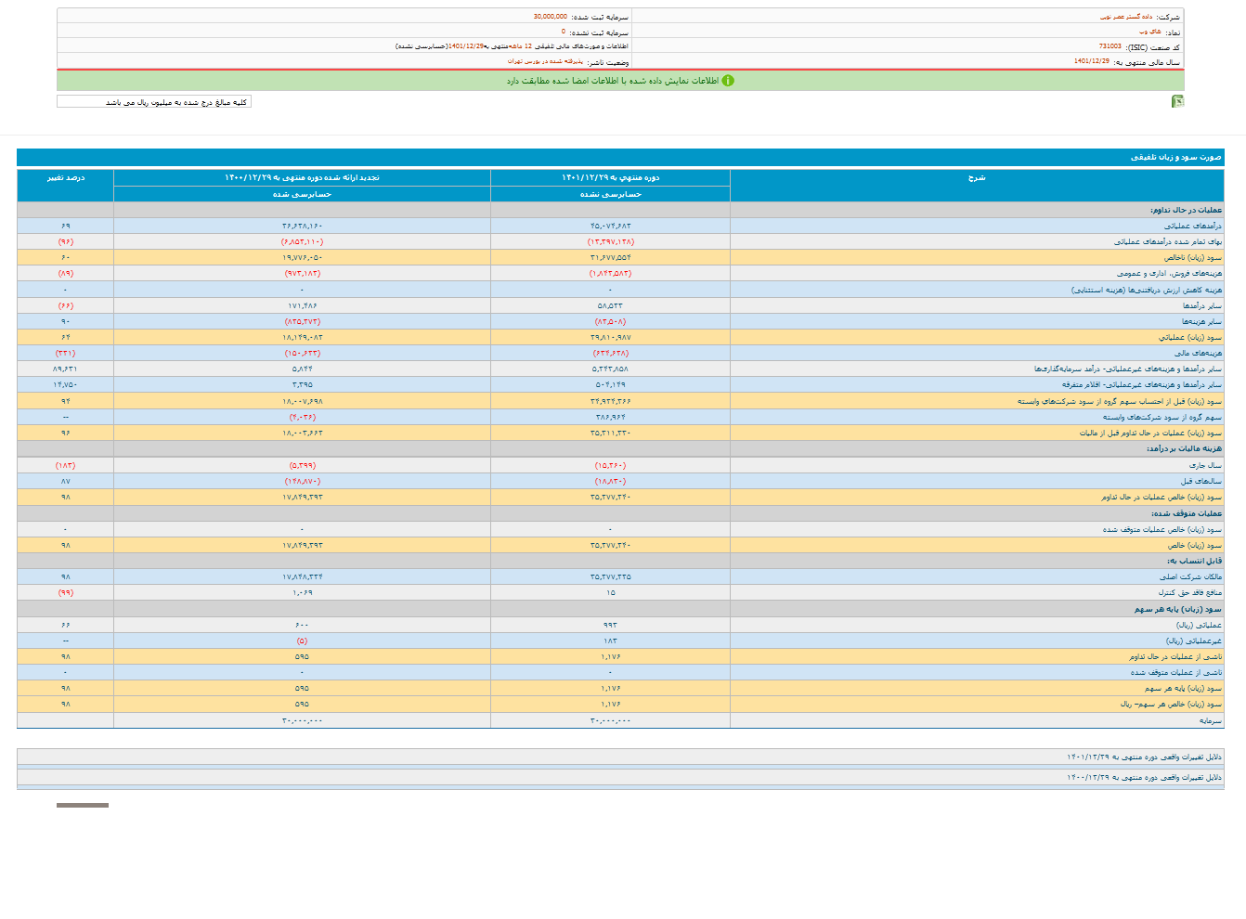Viewport: 1246px width, 919px height.
Task: Click the currency note field about million Rial
Action: 154,102
